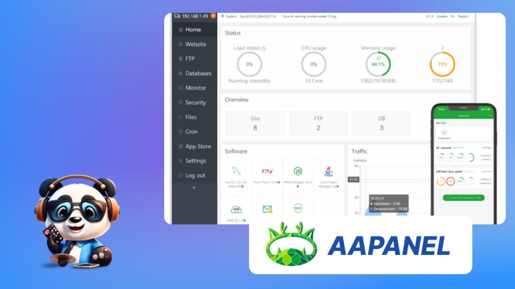Open the Java Project Manager icon
Viewport: 515px width, 289px height.
point(328,171)
